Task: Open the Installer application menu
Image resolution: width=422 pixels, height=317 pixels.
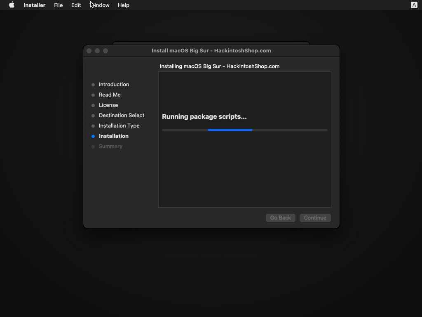Action: [34, 5]
